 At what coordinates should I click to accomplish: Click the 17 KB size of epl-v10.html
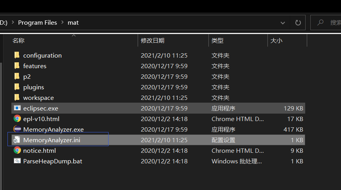295,119
